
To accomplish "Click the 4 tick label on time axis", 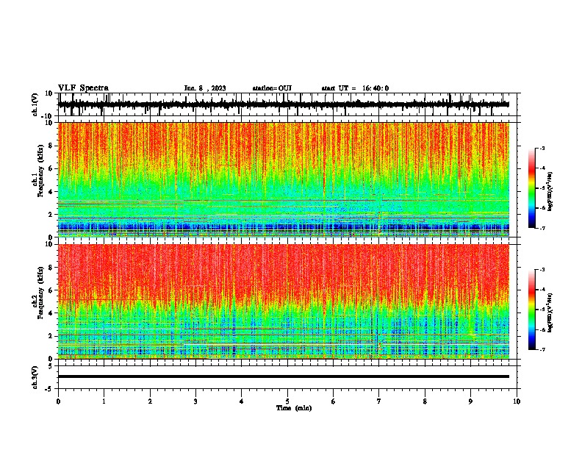I will click(x=242, y=401).
